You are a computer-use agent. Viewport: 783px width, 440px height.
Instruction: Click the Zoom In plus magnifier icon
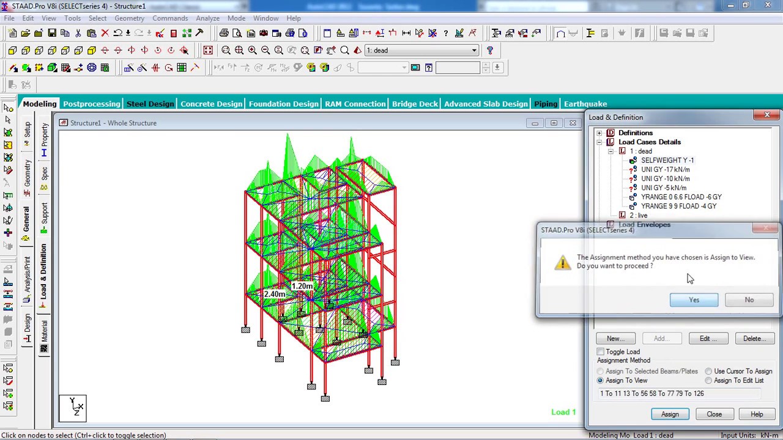point(252,50)
